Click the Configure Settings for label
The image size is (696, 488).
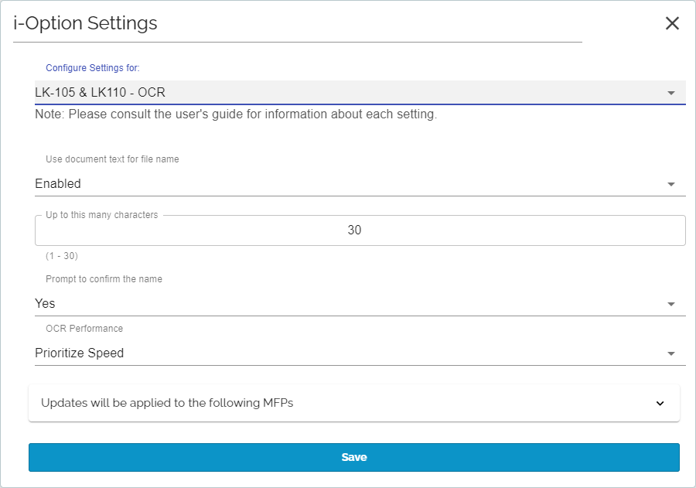coord(92,68)
